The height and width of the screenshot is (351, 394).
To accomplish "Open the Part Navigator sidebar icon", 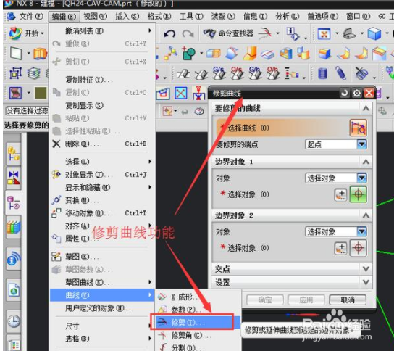I will (14, 203).
